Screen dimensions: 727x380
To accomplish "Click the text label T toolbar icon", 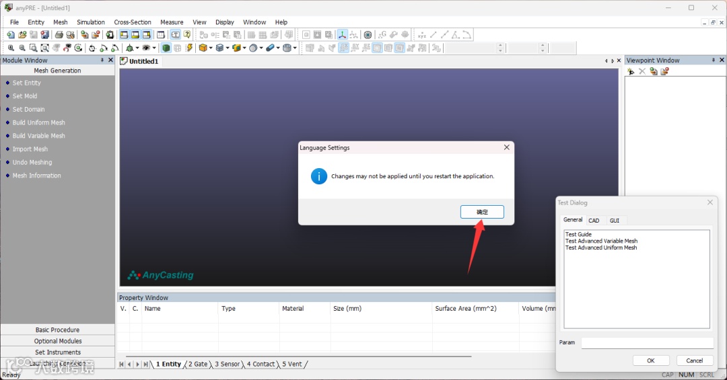I will (x=175, y=35).
